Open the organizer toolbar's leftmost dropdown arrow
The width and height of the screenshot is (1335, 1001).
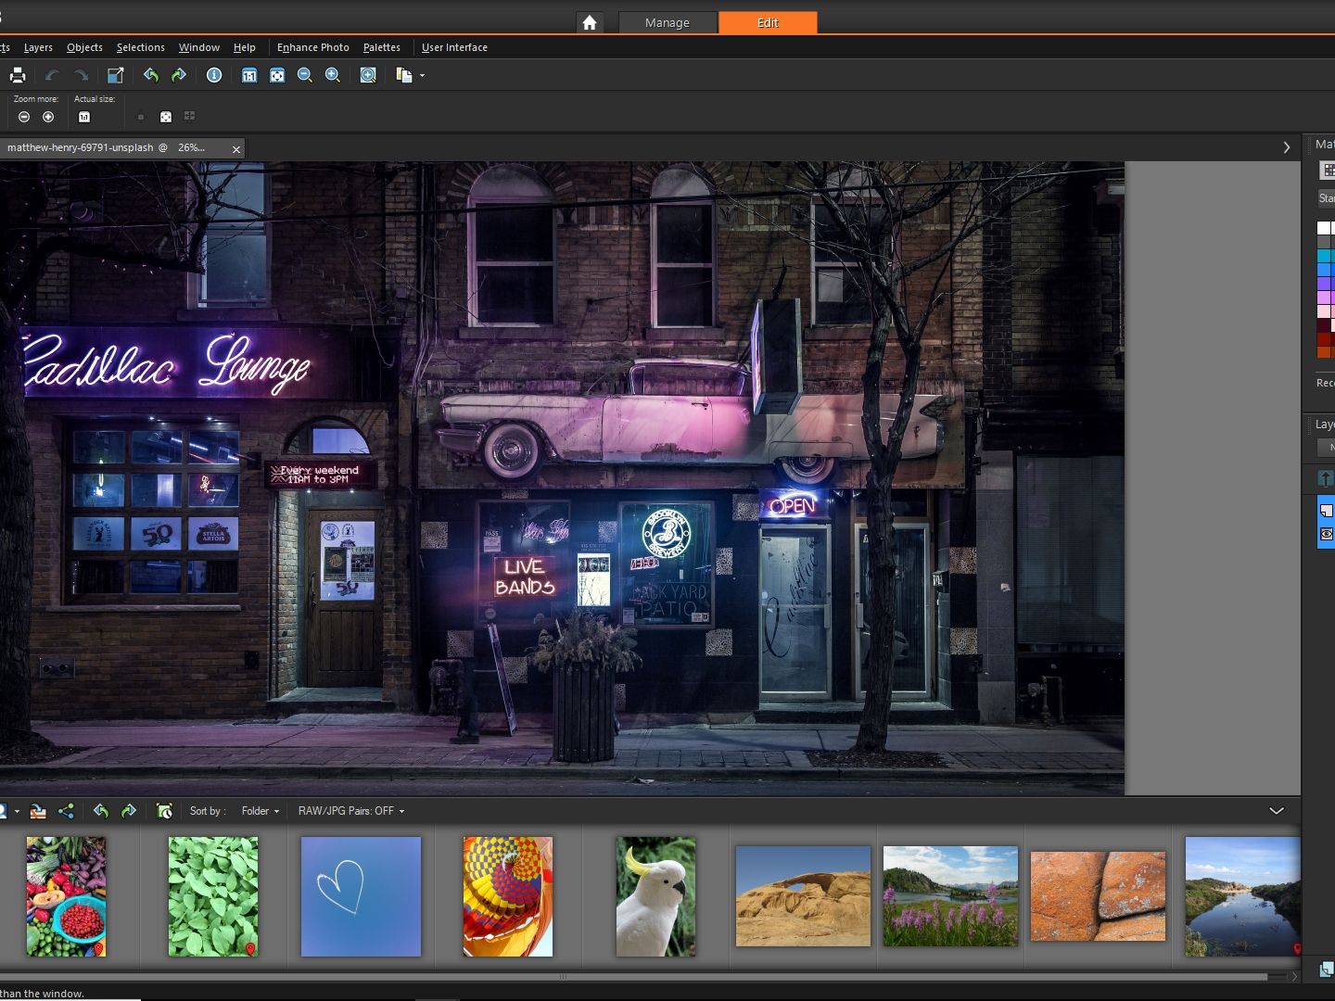(x=17, y=812)
